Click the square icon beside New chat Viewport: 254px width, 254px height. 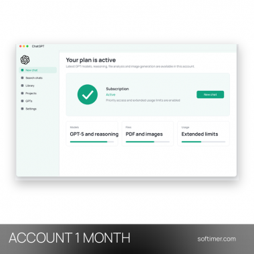pos(22,70)
